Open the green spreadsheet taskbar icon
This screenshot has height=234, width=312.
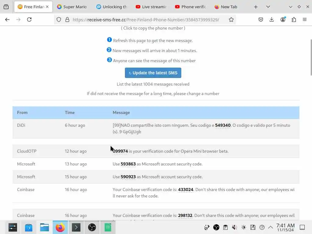tap(108, 227)
